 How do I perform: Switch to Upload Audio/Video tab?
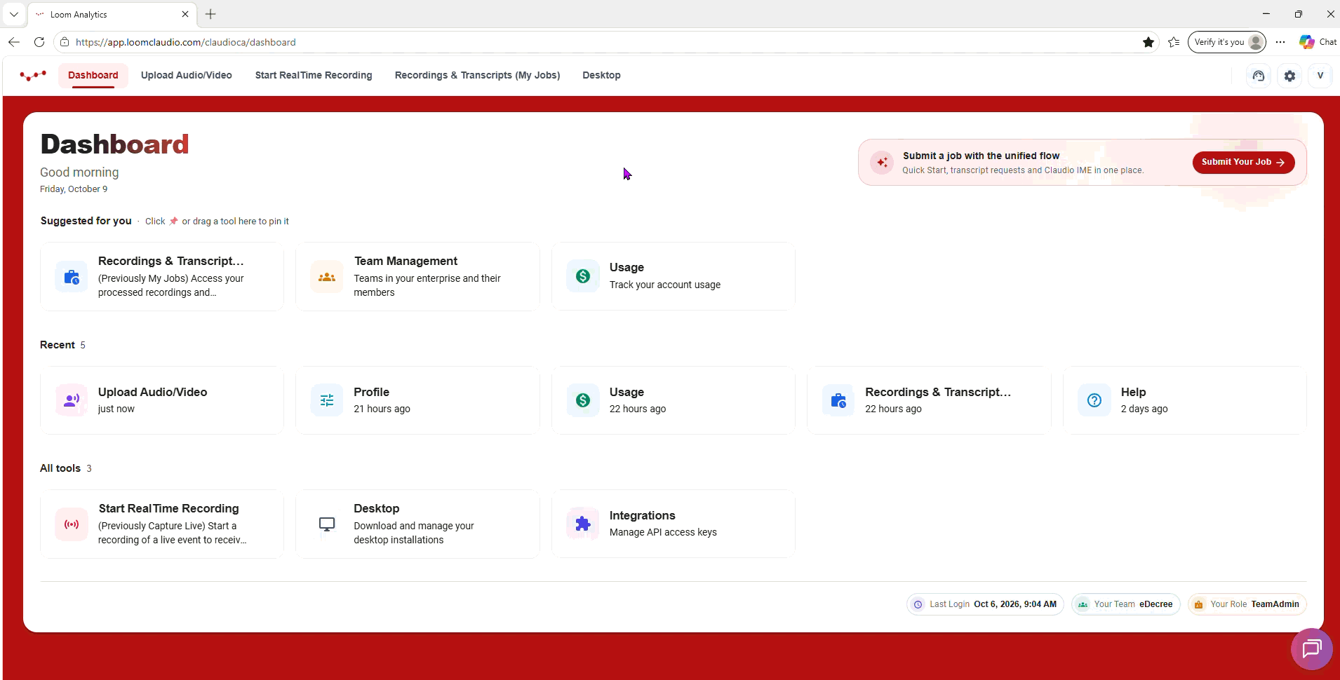coord(187,75)
